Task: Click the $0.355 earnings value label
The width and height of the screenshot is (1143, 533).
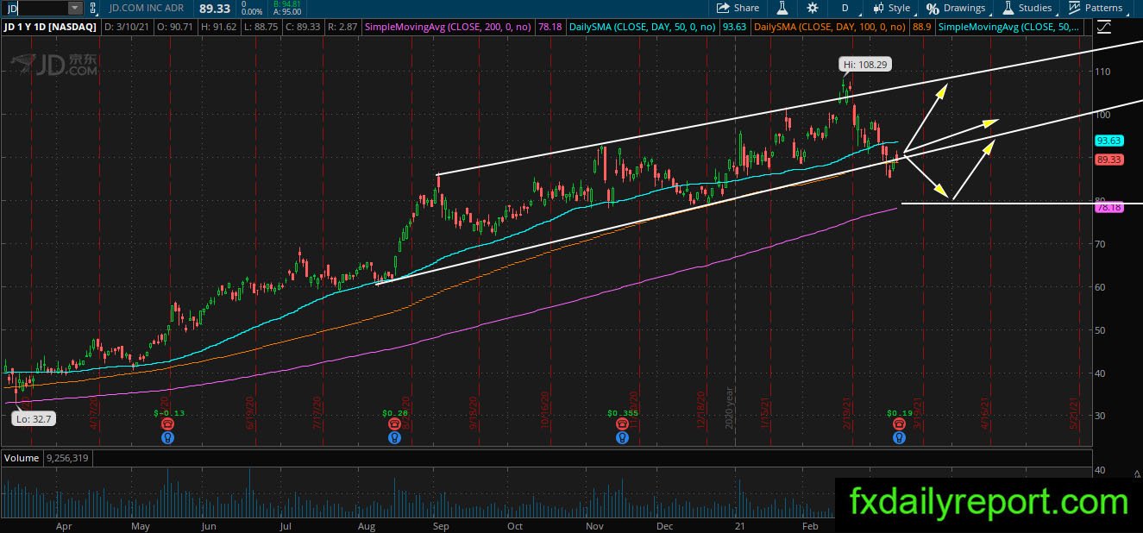Action: pyautogui.click(x=622, y=413)
